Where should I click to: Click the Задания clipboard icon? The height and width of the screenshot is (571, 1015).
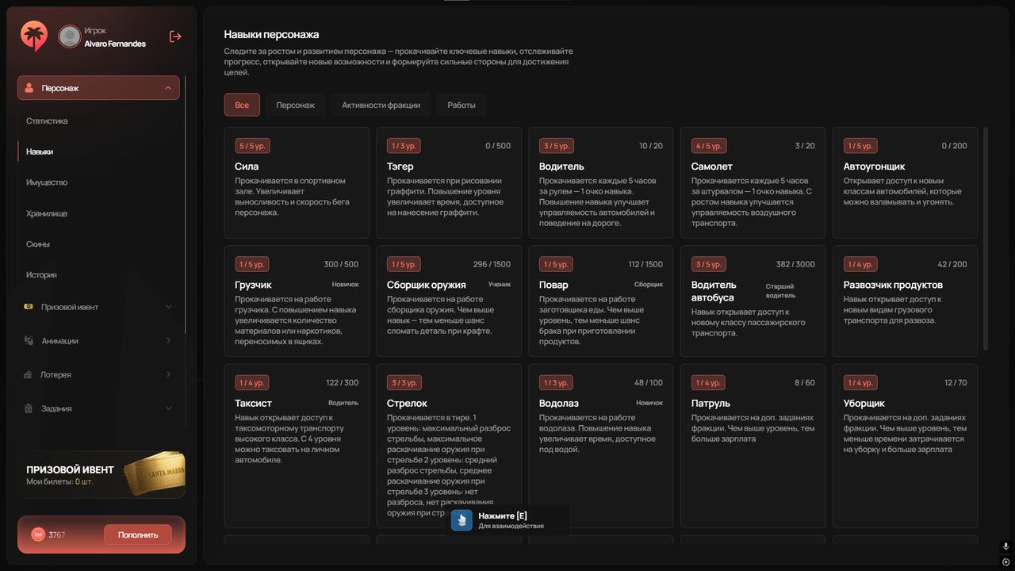tap(29, 408)
